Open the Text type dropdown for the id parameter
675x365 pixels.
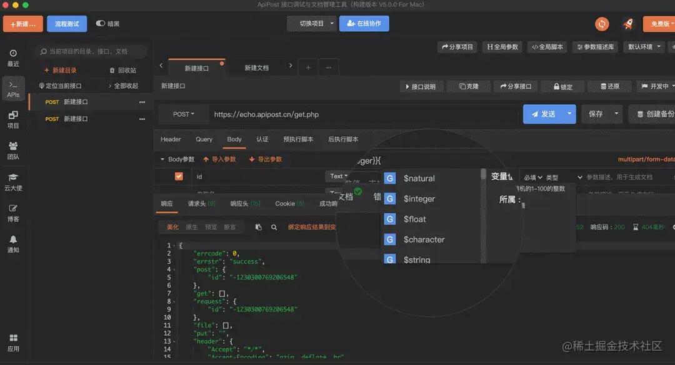coord(337,176)
